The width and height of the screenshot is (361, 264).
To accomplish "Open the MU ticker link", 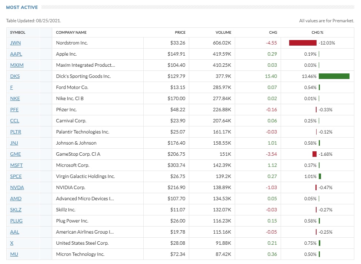I will click(14, 254).
